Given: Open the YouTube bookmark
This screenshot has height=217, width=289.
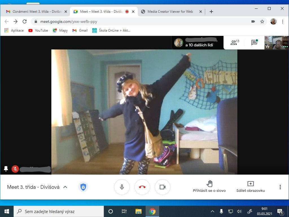Looking at the screenshot, I should click(38, 31).
